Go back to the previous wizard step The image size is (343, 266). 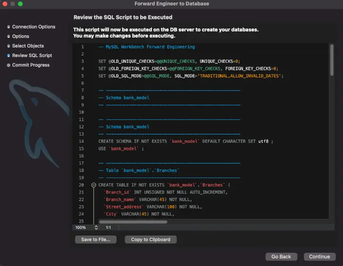coord(281,256)
